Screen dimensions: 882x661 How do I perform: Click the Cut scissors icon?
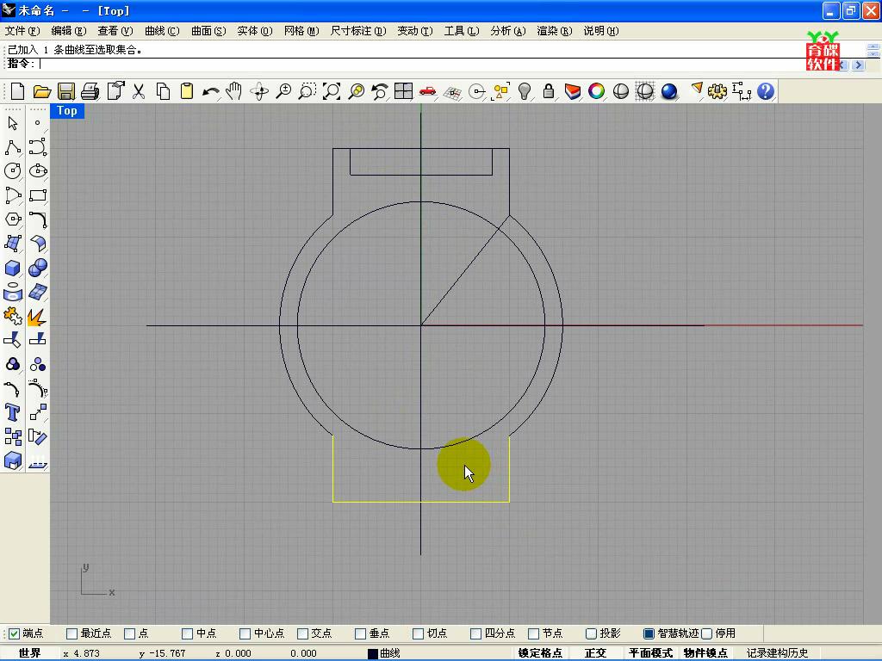[x=139, y=91]
